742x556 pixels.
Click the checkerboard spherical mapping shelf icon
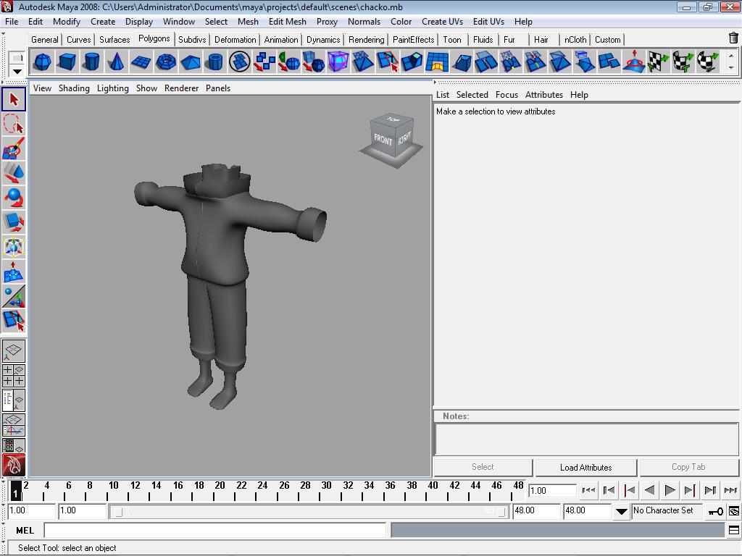[x=708, y=62]
